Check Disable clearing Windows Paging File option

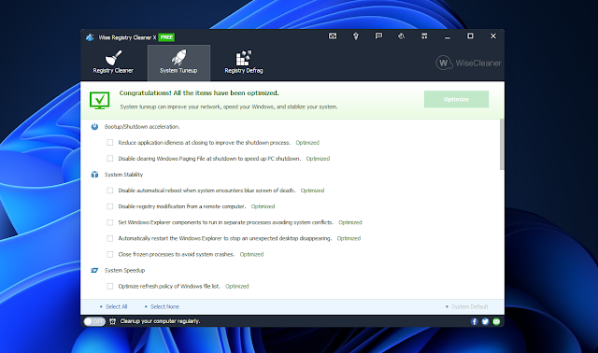point(110,159)
